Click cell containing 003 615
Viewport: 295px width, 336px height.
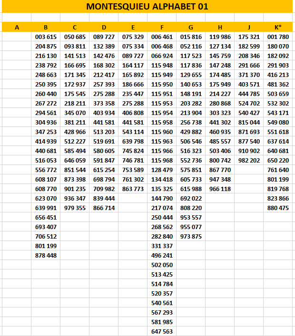[46, 37]
